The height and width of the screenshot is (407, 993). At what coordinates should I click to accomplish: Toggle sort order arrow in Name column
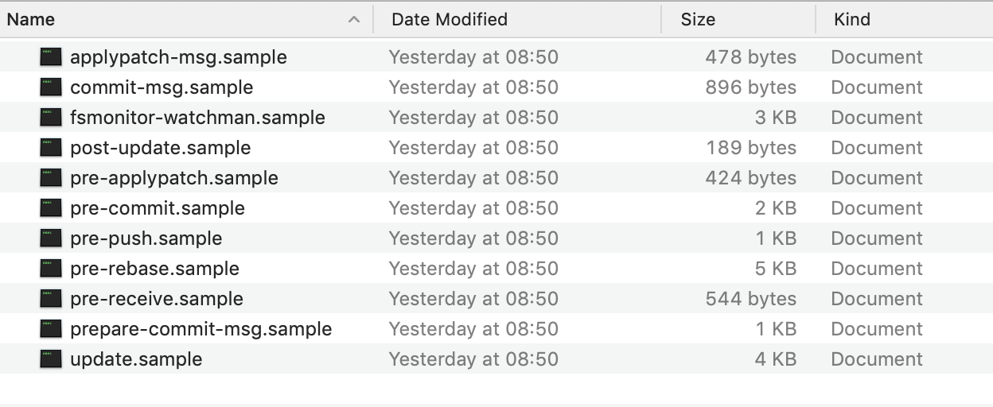pos(354,20)
